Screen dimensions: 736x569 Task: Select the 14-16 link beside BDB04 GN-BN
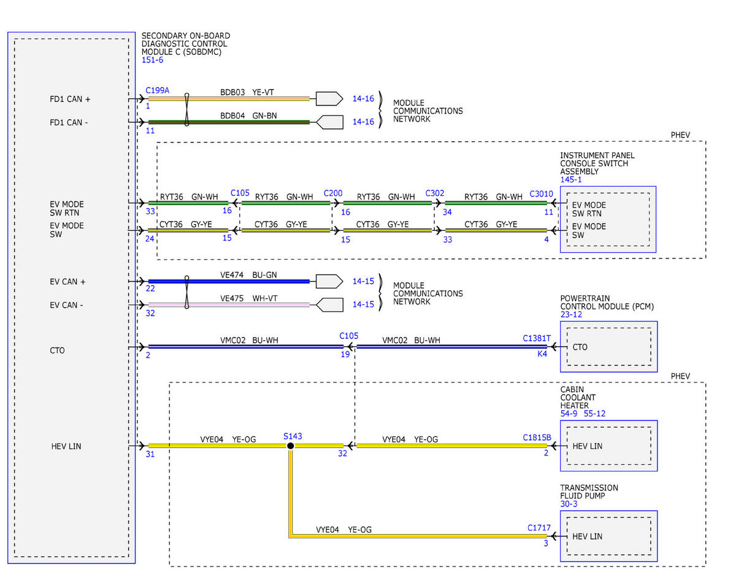click(363, 122)
